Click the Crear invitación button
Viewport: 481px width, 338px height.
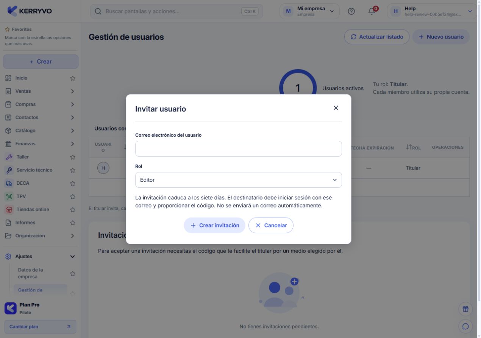tap(214, 225)
